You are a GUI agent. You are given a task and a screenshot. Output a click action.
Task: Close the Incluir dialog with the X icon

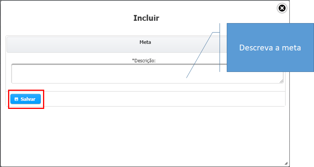[x=282, y=8]
